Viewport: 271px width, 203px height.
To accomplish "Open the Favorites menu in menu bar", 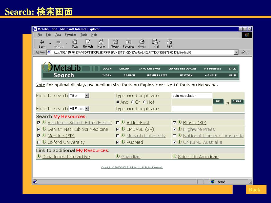I will pyautogui.click(x=70, y=35).
